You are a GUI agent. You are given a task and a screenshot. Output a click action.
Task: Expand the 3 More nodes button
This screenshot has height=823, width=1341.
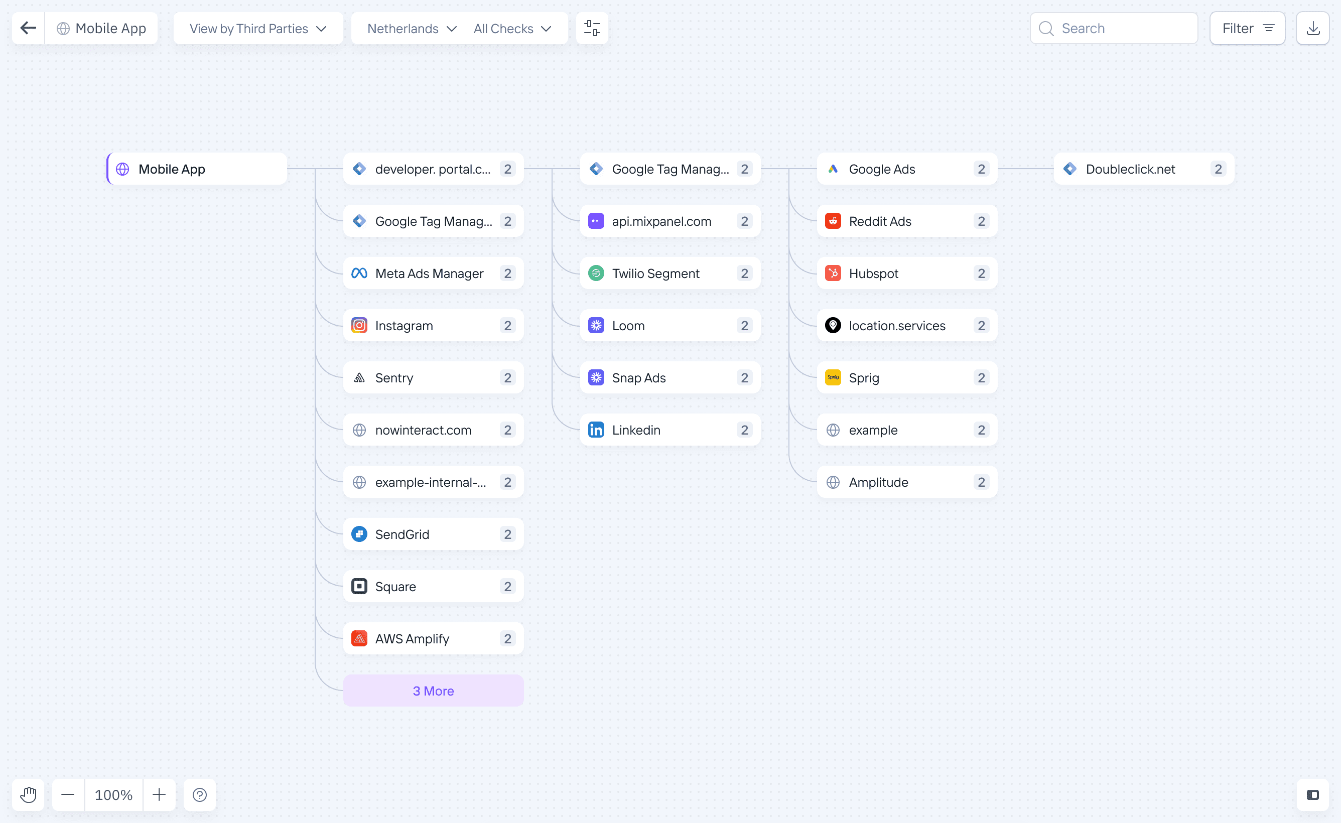[433, 691]
